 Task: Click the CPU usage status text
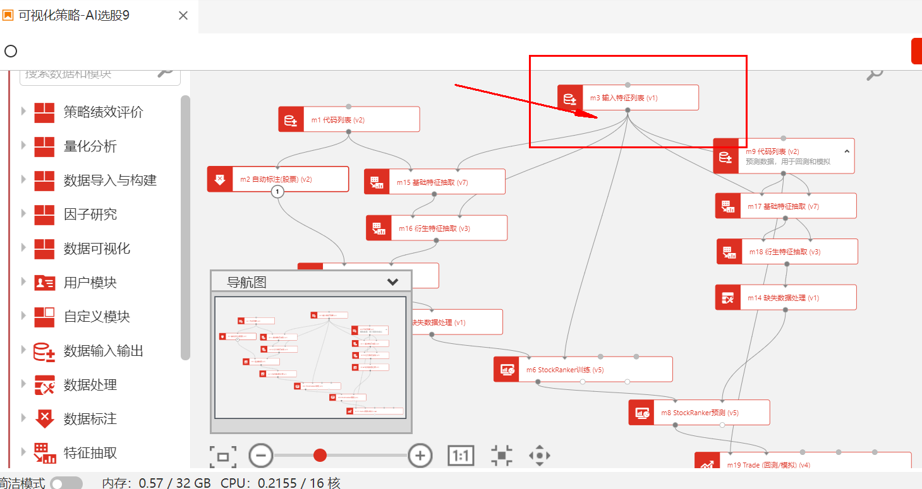coord(281,483)
